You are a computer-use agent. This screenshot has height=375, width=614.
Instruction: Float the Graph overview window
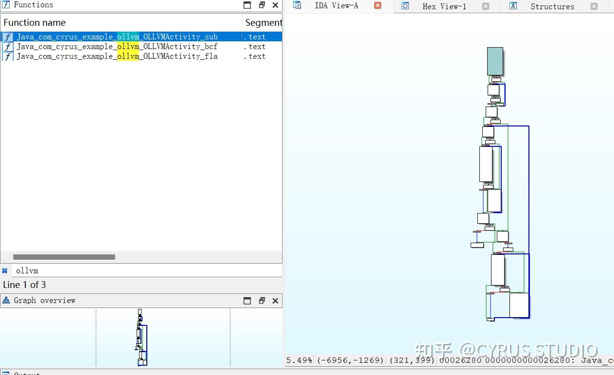262,301
